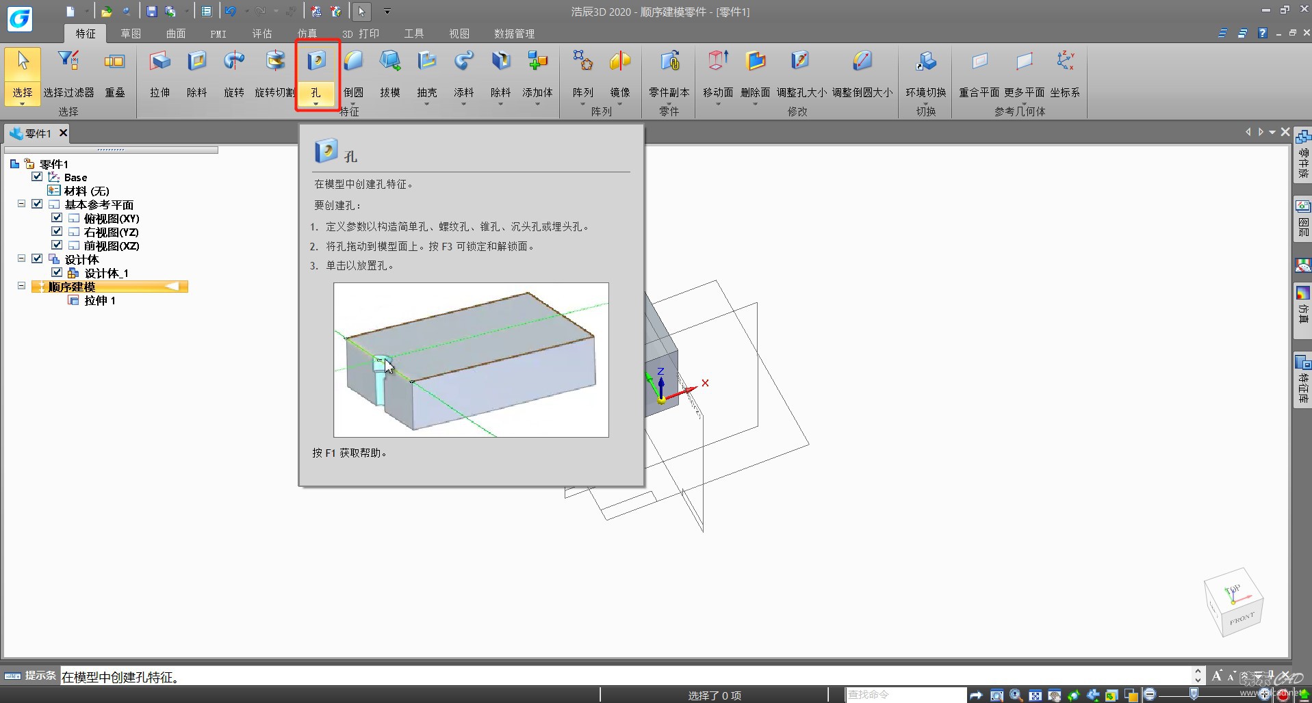Activate the 移动面 move faces tool
This screenshot has width=1312, height=703.
718,74
